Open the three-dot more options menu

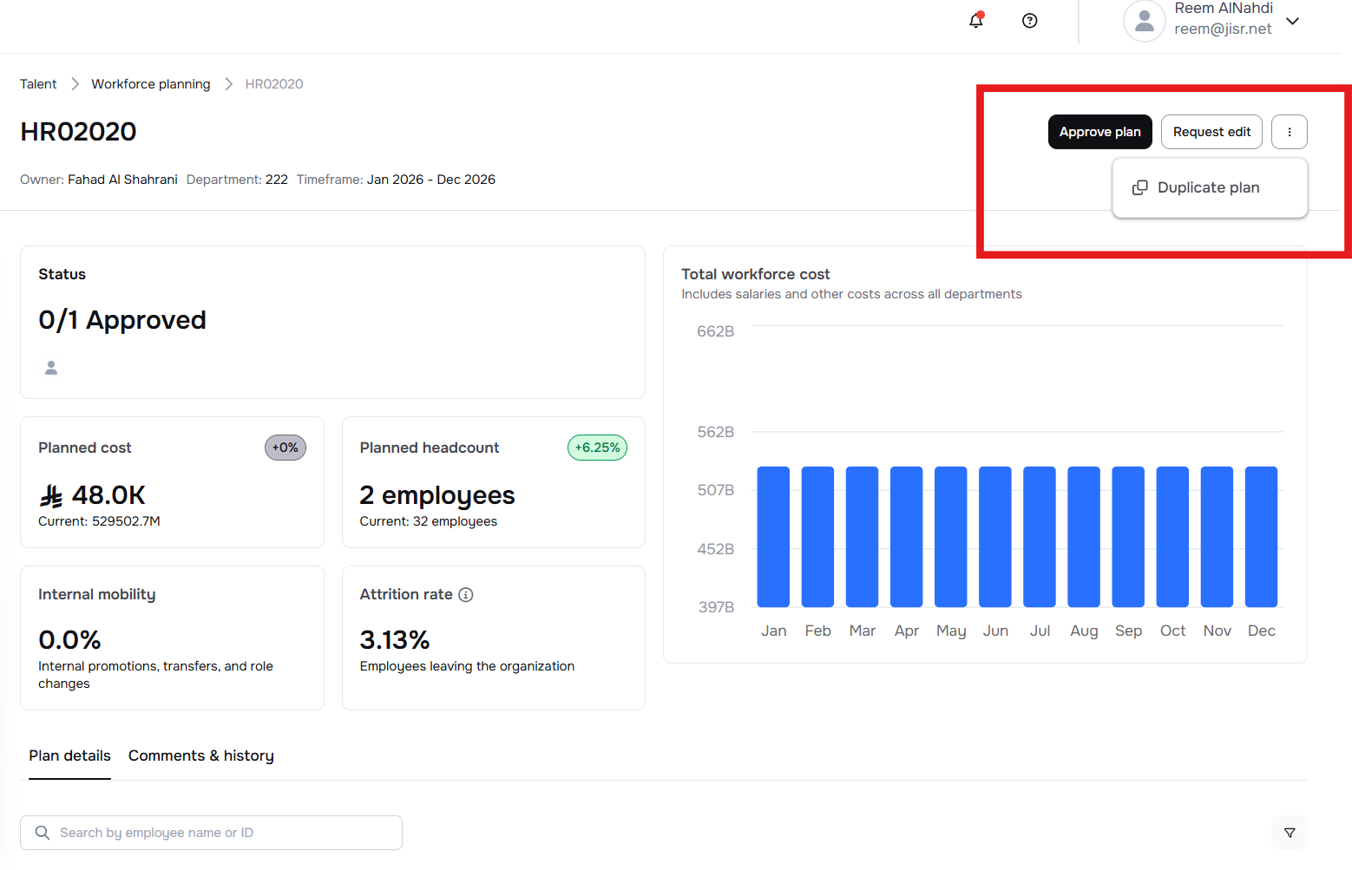coord(1289,132)
